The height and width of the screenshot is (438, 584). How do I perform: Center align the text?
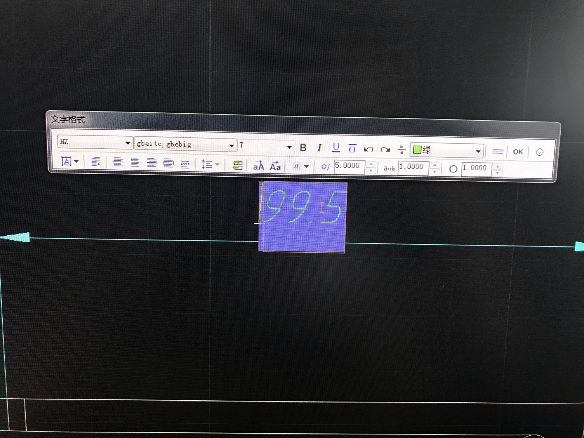pyautogui.click(x=135, y=162)
